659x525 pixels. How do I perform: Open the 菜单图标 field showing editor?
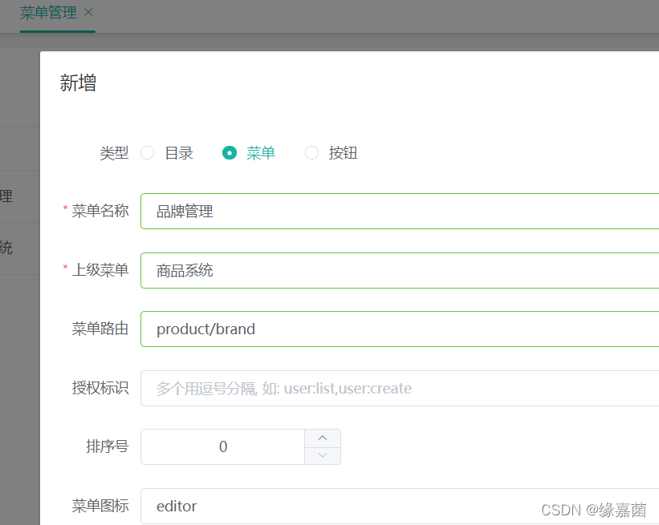(400, 506)
